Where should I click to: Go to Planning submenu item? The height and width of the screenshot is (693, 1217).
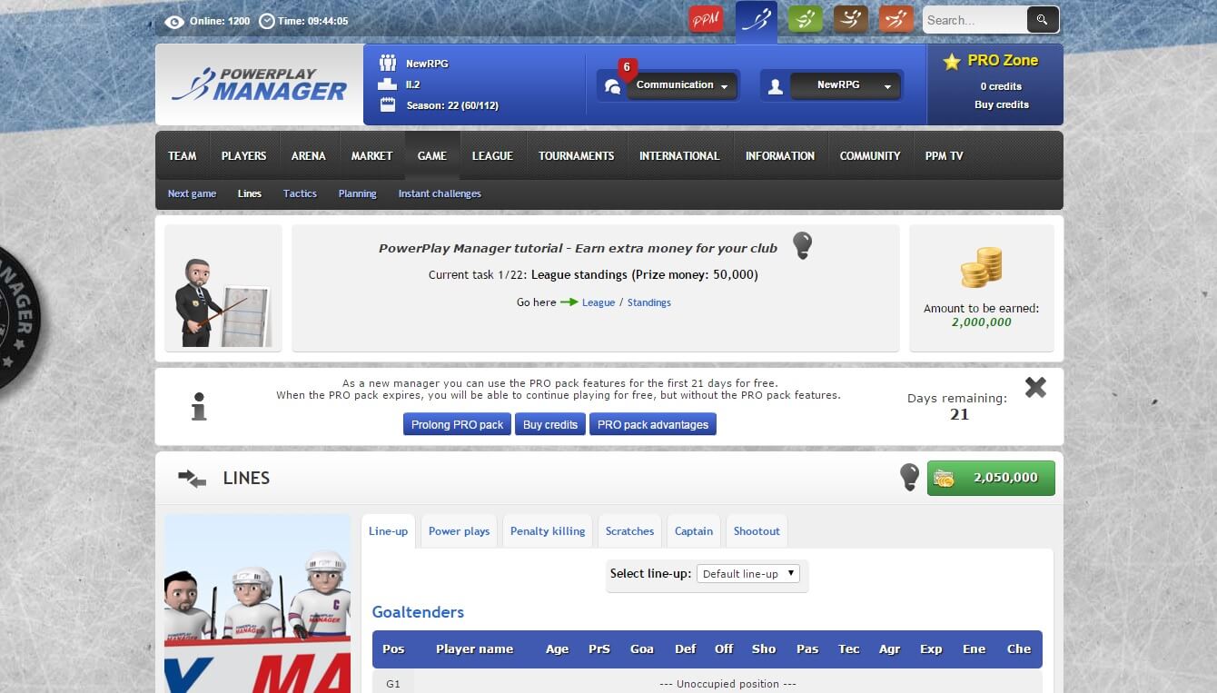357,193
